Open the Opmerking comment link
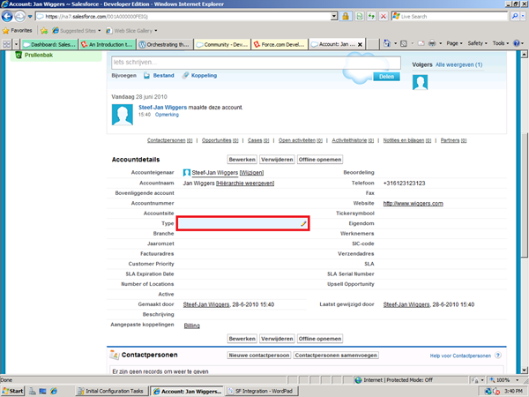 (x=167, y=115)
